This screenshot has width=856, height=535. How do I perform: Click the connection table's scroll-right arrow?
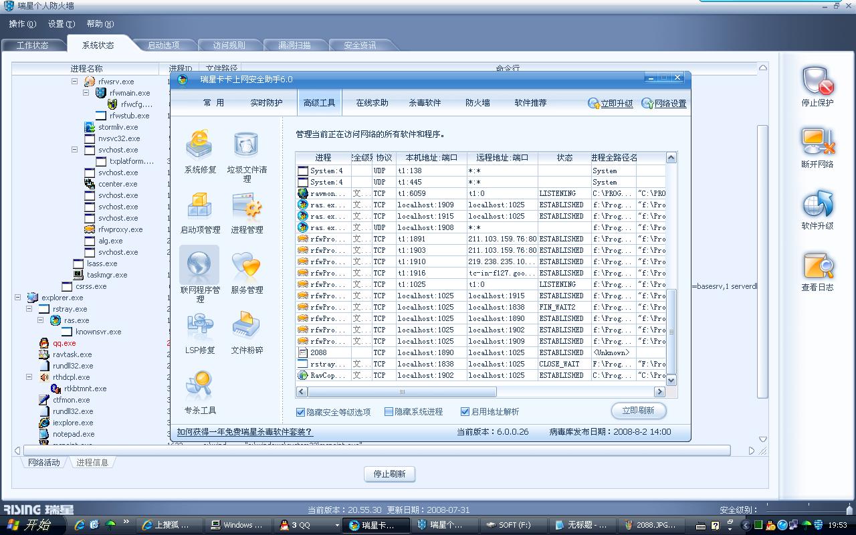click(660, 392)
